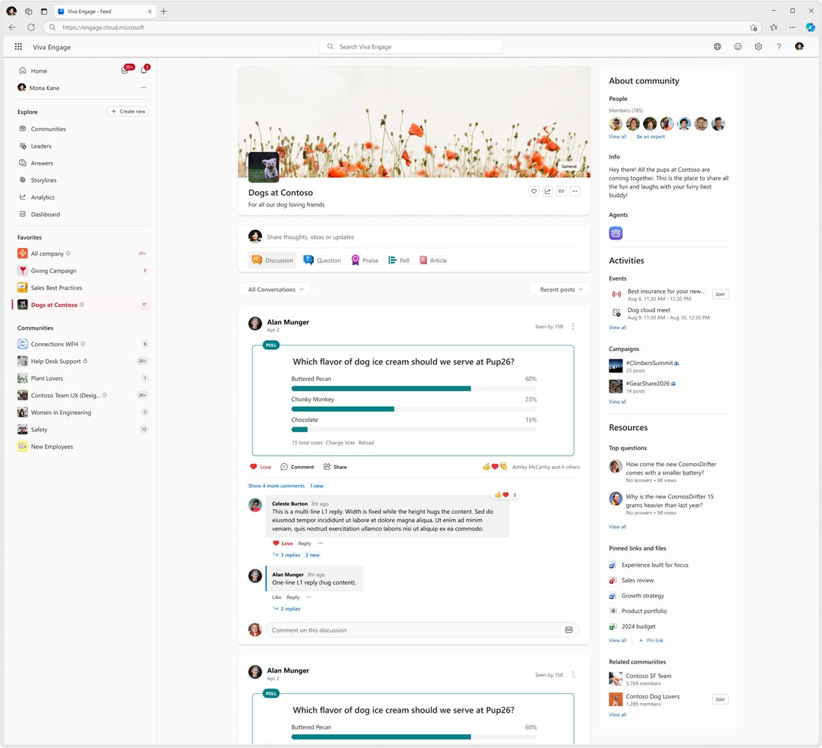The width and height of the screenshot is (822, 748).
Task: Expand 2 replies under Alan Munger's comment
Action: coord(286,609)
